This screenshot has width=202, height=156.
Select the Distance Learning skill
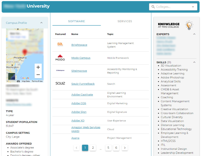click(172, 125)
